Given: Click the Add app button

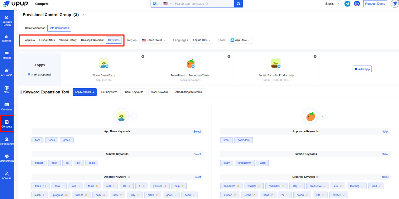Looking at the screenshot, I should (x=362, y=69).
